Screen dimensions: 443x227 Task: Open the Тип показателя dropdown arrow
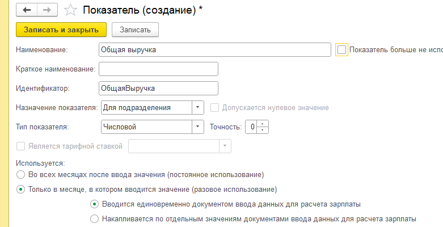coord(198,127)
